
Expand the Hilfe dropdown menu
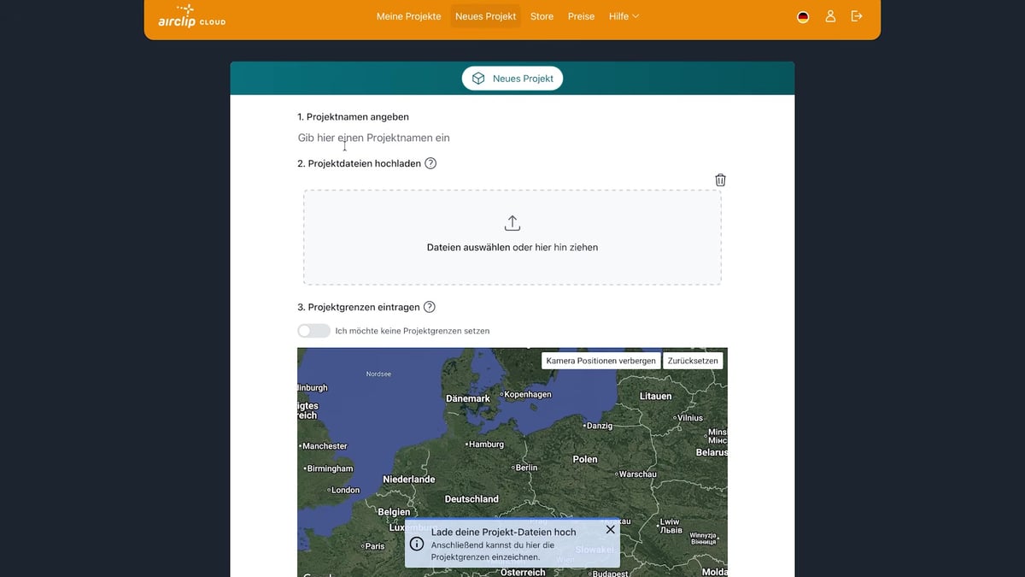pos(624,16)
